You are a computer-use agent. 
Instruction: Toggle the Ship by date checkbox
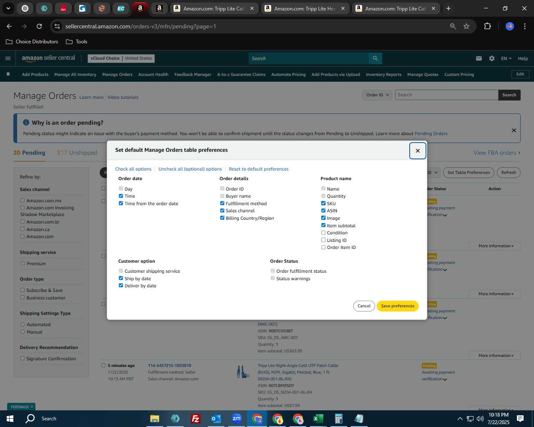click(121, 278)
